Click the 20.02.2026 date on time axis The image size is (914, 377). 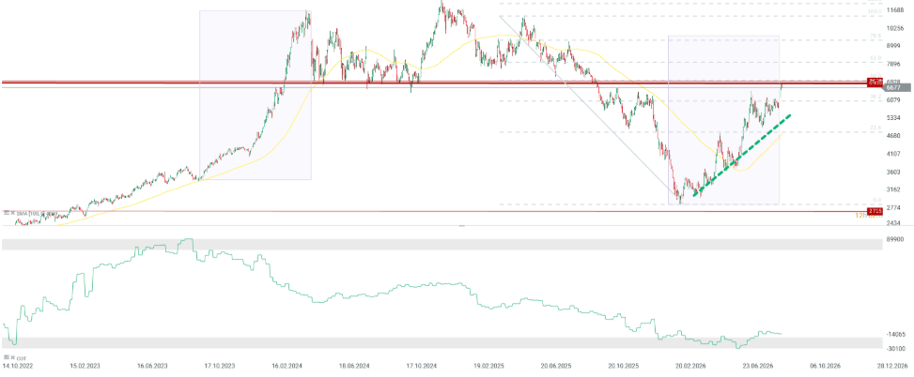coord(692,366)
